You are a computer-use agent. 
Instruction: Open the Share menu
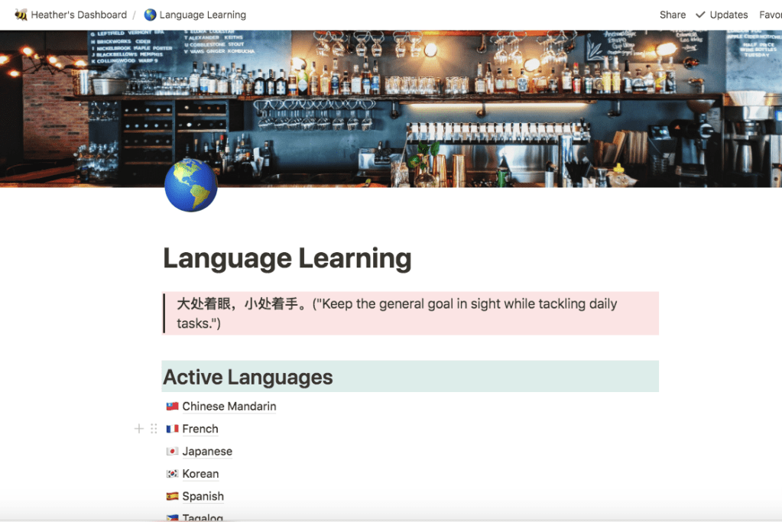pos(673,15)
